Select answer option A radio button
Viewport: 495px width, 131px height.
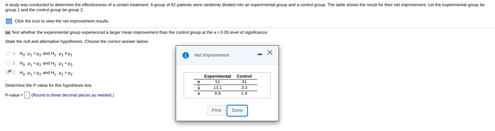[8, 53]
